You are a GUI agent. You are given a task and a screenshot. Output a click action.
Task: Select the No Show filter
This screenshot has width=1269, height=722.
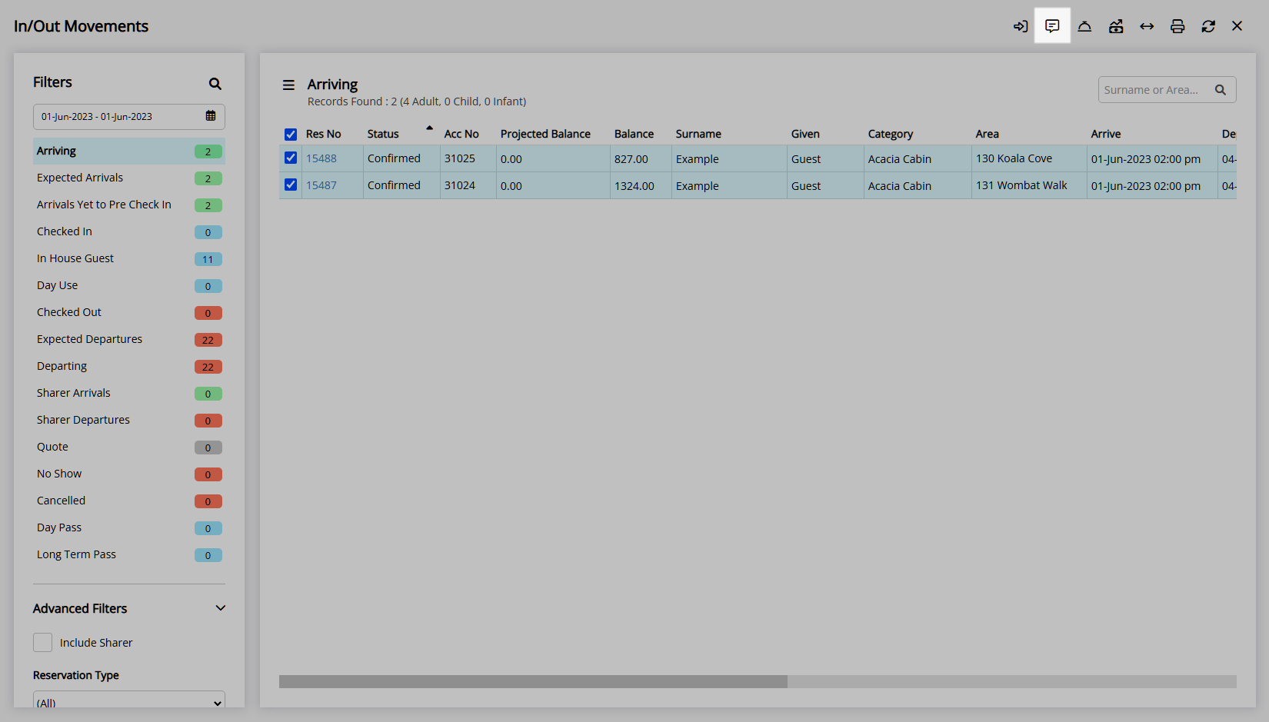(x=129, y=474)
